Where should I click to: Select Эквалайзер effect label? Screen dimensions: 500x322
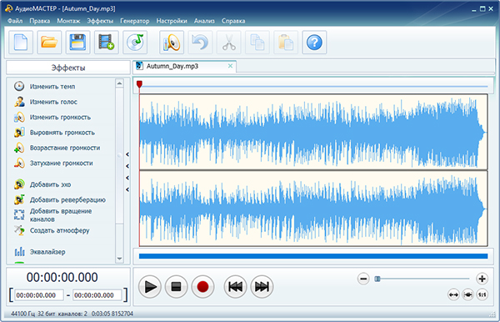tap(47, 252)
